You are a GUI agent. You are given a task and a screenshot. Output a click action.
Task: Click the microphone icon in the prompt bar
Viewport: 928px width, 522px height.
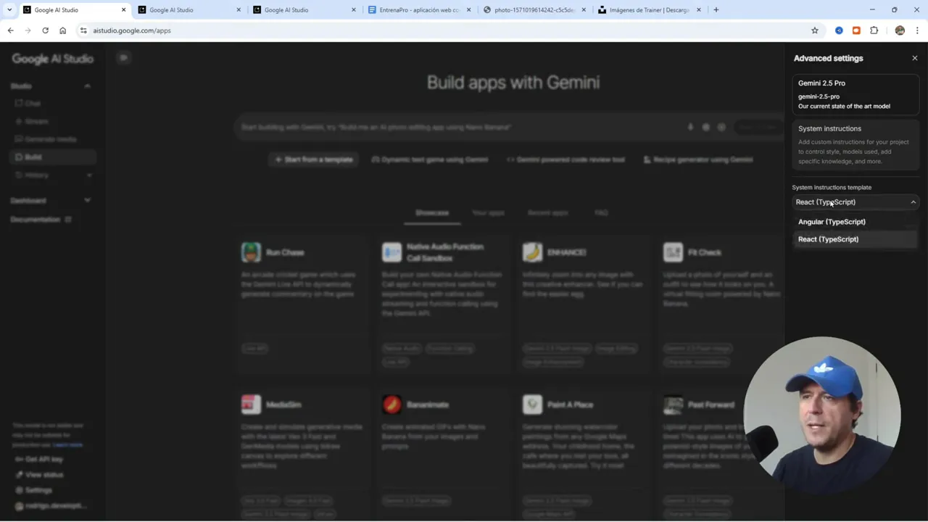[690, 127]
